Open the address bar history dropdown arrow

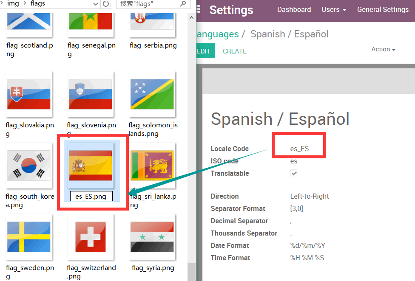click(x=95, y=4)
